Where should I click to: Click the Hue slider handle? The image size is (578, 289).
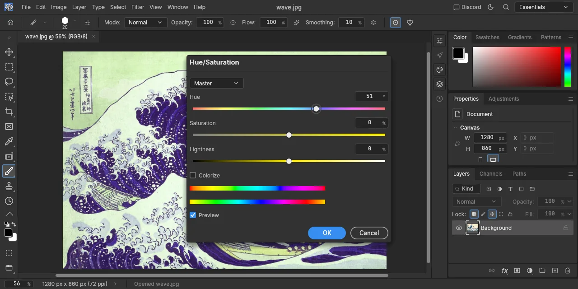point(316,109)
